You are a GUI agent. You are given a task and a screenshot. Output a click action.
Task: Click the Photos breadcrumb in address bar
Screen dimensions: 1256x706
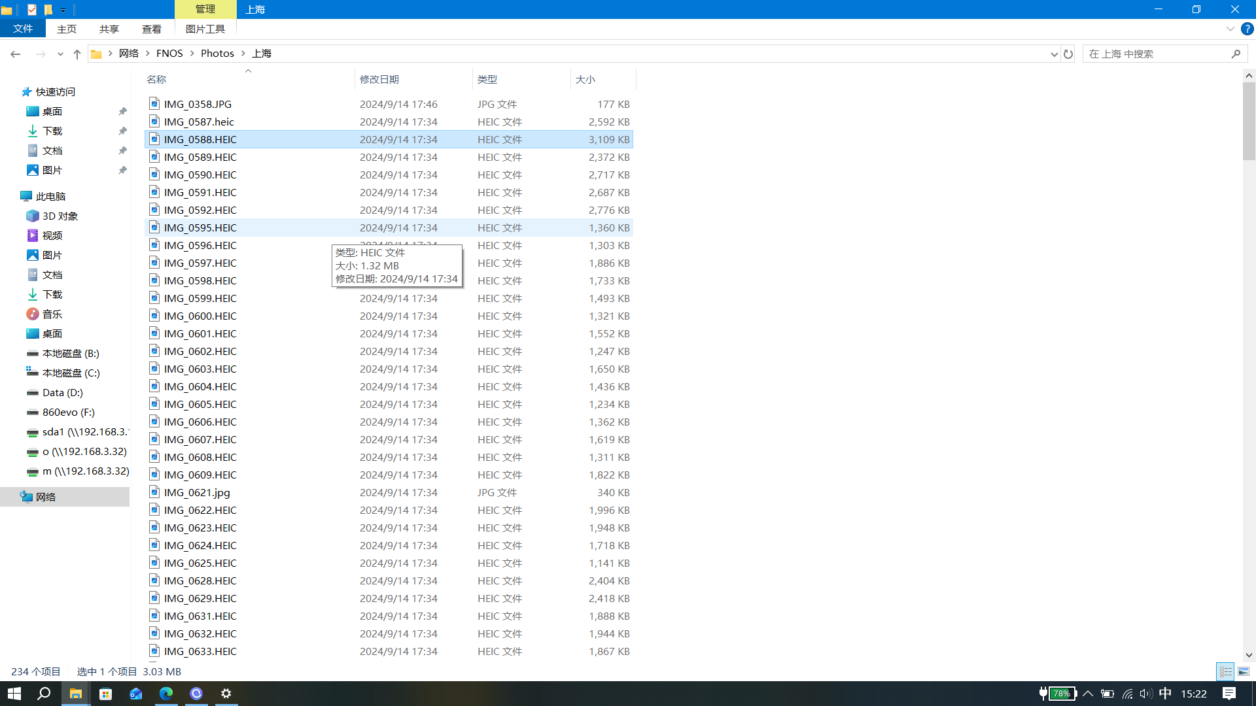(217, 54)
